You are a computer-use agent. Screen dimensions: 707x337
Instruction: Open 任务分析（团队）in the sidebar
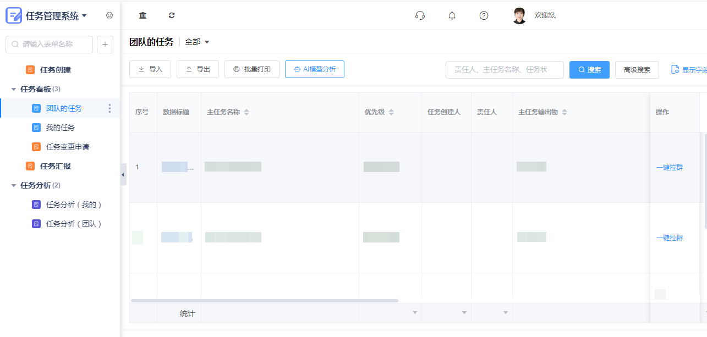click(75, 224)
